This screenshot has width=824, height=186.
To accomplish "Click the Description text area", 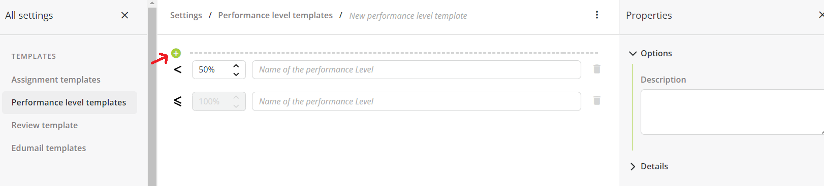I will point(732,112).
